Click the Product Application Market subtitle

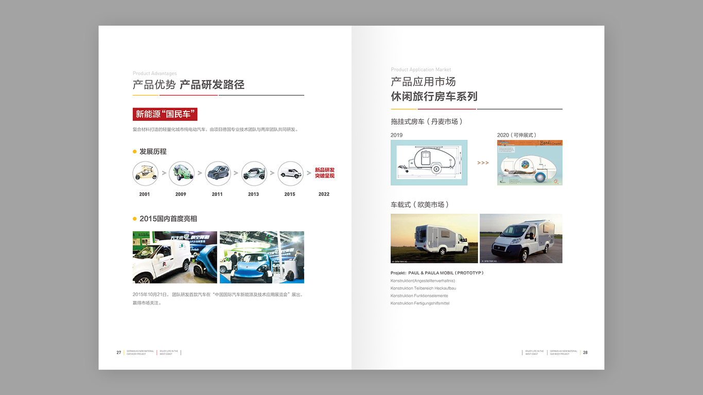(421, 70)
